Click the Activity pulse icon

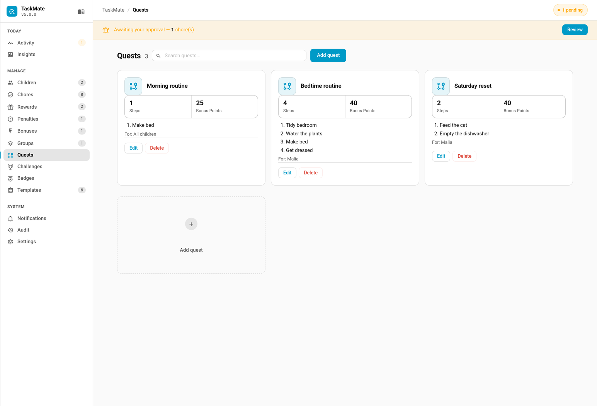pyautogui.click(x=10, y=43)
